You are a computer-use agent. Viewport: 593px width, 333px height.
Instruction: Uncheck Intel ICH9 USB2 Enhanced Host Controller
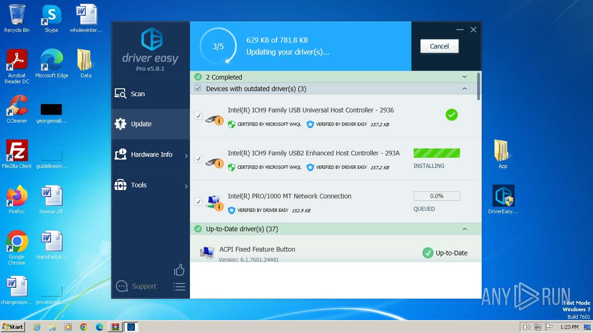[198, 159]
